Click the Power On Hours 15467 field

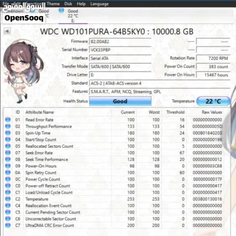tap(214, 75)
